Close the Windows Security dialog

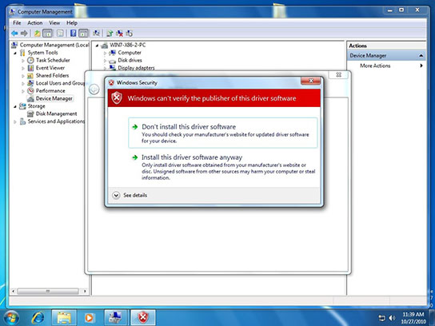[311, 81]
